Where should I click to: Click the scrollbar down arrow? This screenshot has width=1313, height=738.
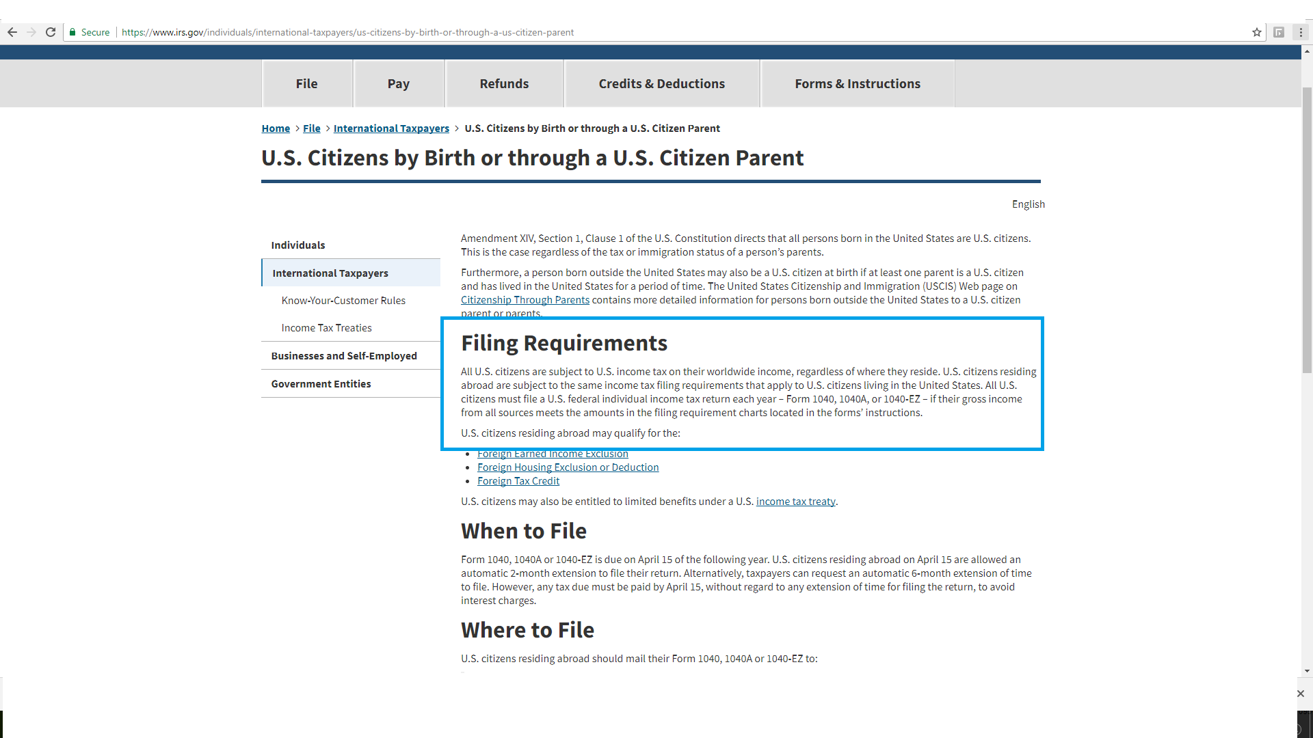click(x=1307, y=671)
